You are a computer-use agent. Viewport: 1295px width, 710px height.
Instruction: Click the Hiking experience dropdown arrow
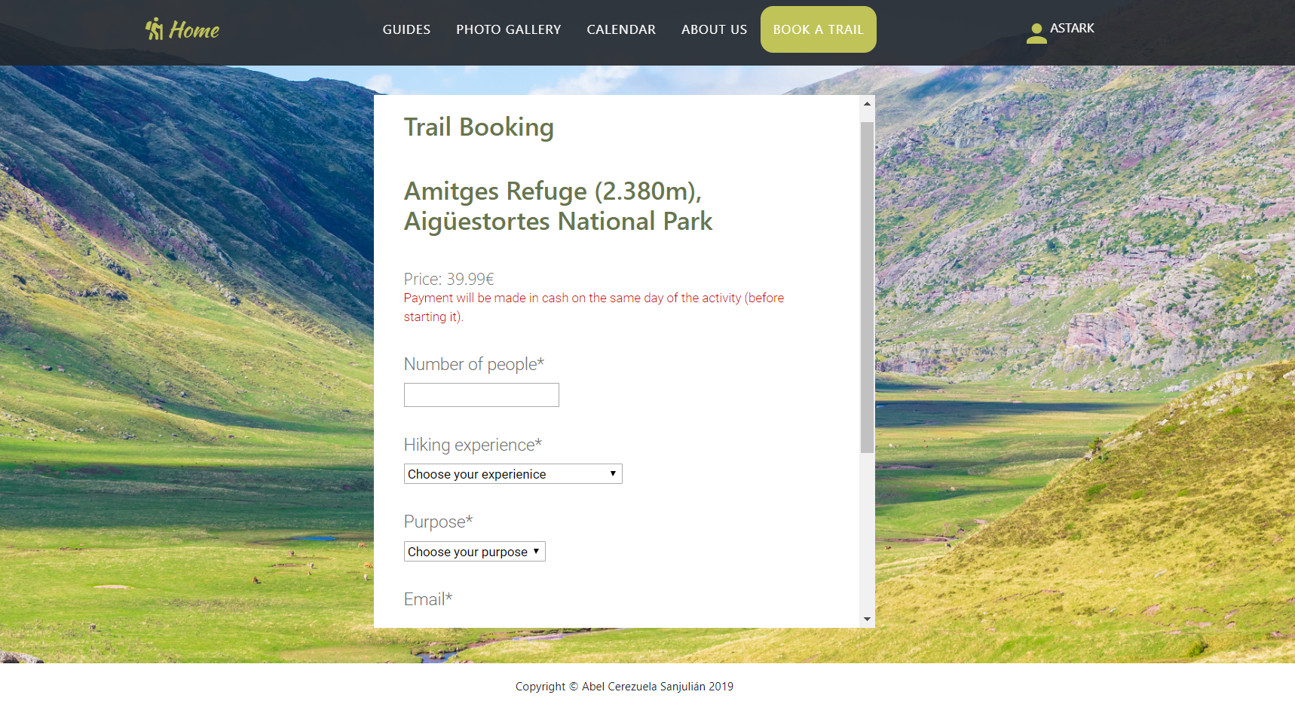pos(613,473)
